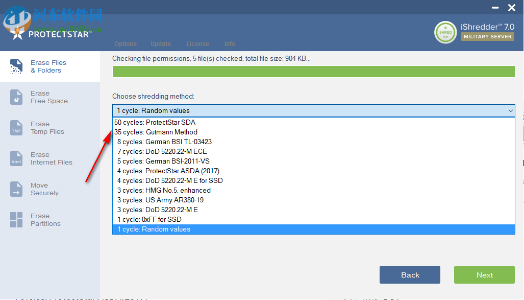Open the Options menu
Image resolution: width=524 pixels, height=300 pixels.
(x=126, y=44)
